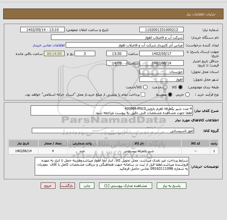Choose the متوسط purchase type radio
This screenshot has width=227, height=220.
tap(170, 94)
